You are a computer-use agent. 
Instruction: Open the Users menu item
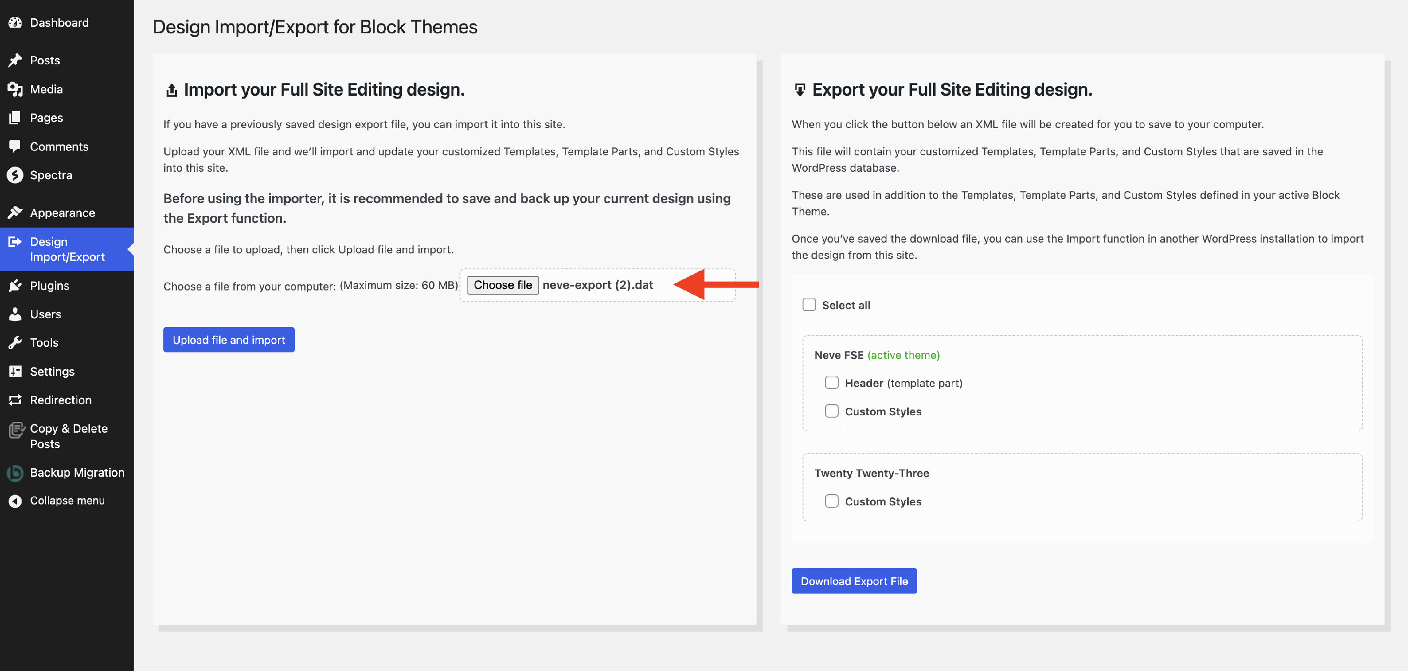tap(46, 314)
